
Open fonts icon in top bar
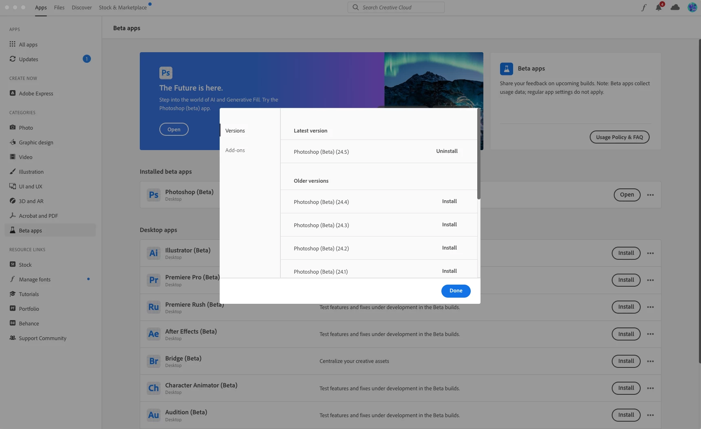(644, 7)
